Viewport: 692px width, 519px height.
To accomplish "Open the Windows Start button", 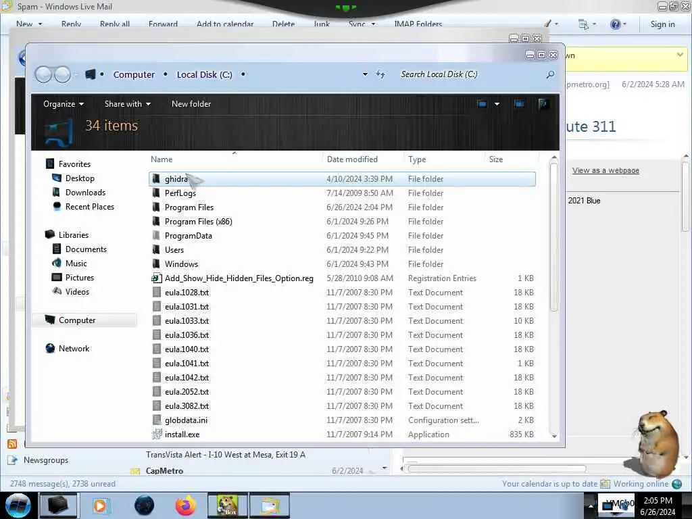I will (x=18, y=505).
